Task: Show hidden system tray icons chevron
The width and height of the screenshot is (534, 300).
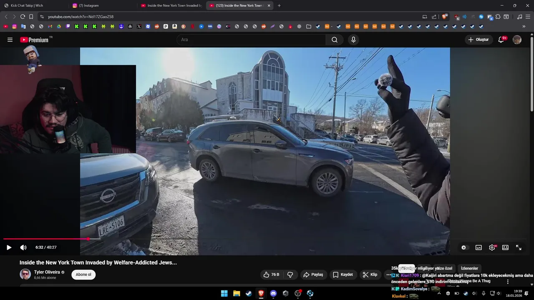Action: coord(439,293)
